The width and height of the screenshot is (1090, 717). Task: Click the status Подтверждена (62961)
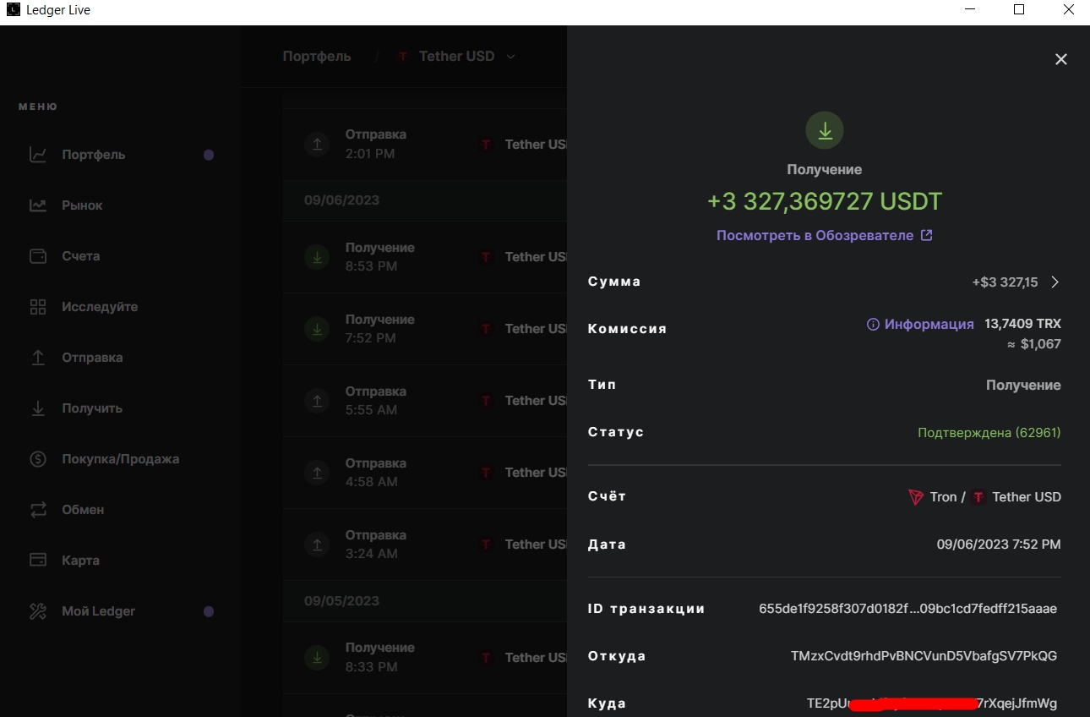tap(989, 433)
